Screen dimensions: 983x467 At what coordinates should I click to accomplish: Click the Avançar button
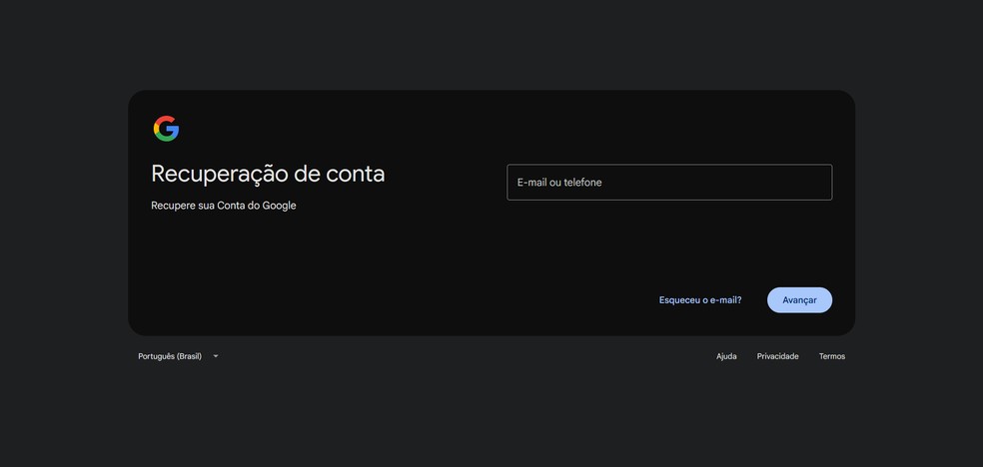[799, 299]
